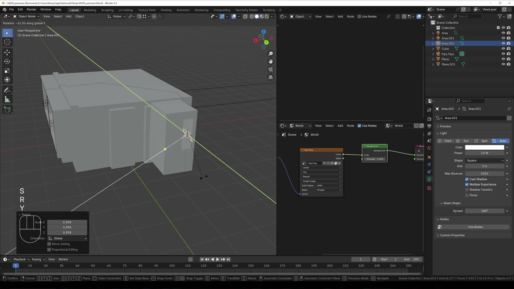Image resolution: width=514 pixels, height=289 pixels.
Task: Set light type to Sun
Action: click(463, 141)
